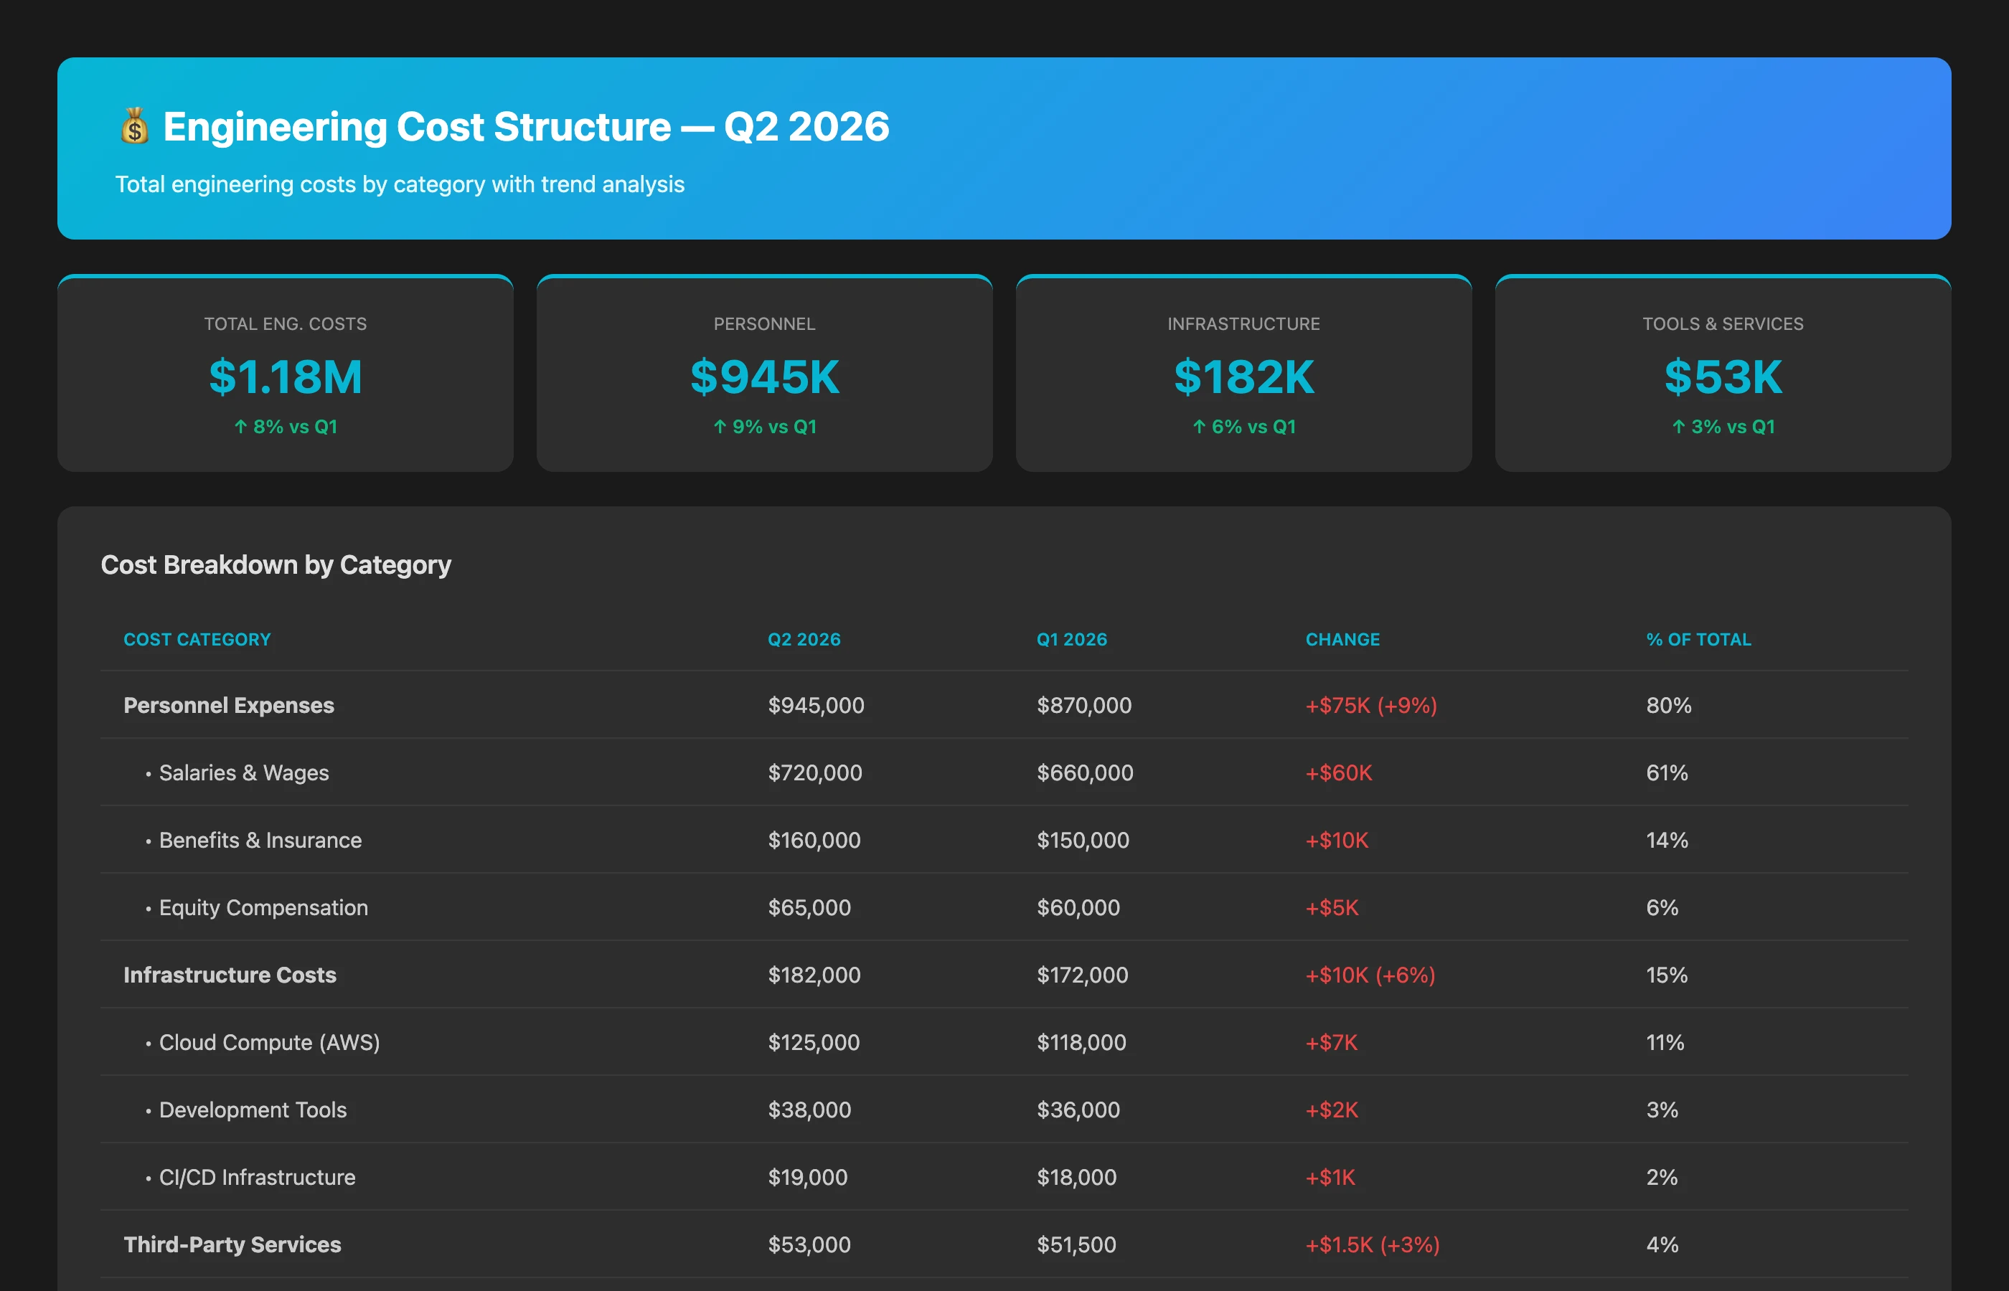
Task: Click the $38,000 Development Tools Q2 cell
Action: tap(809, 1110)
